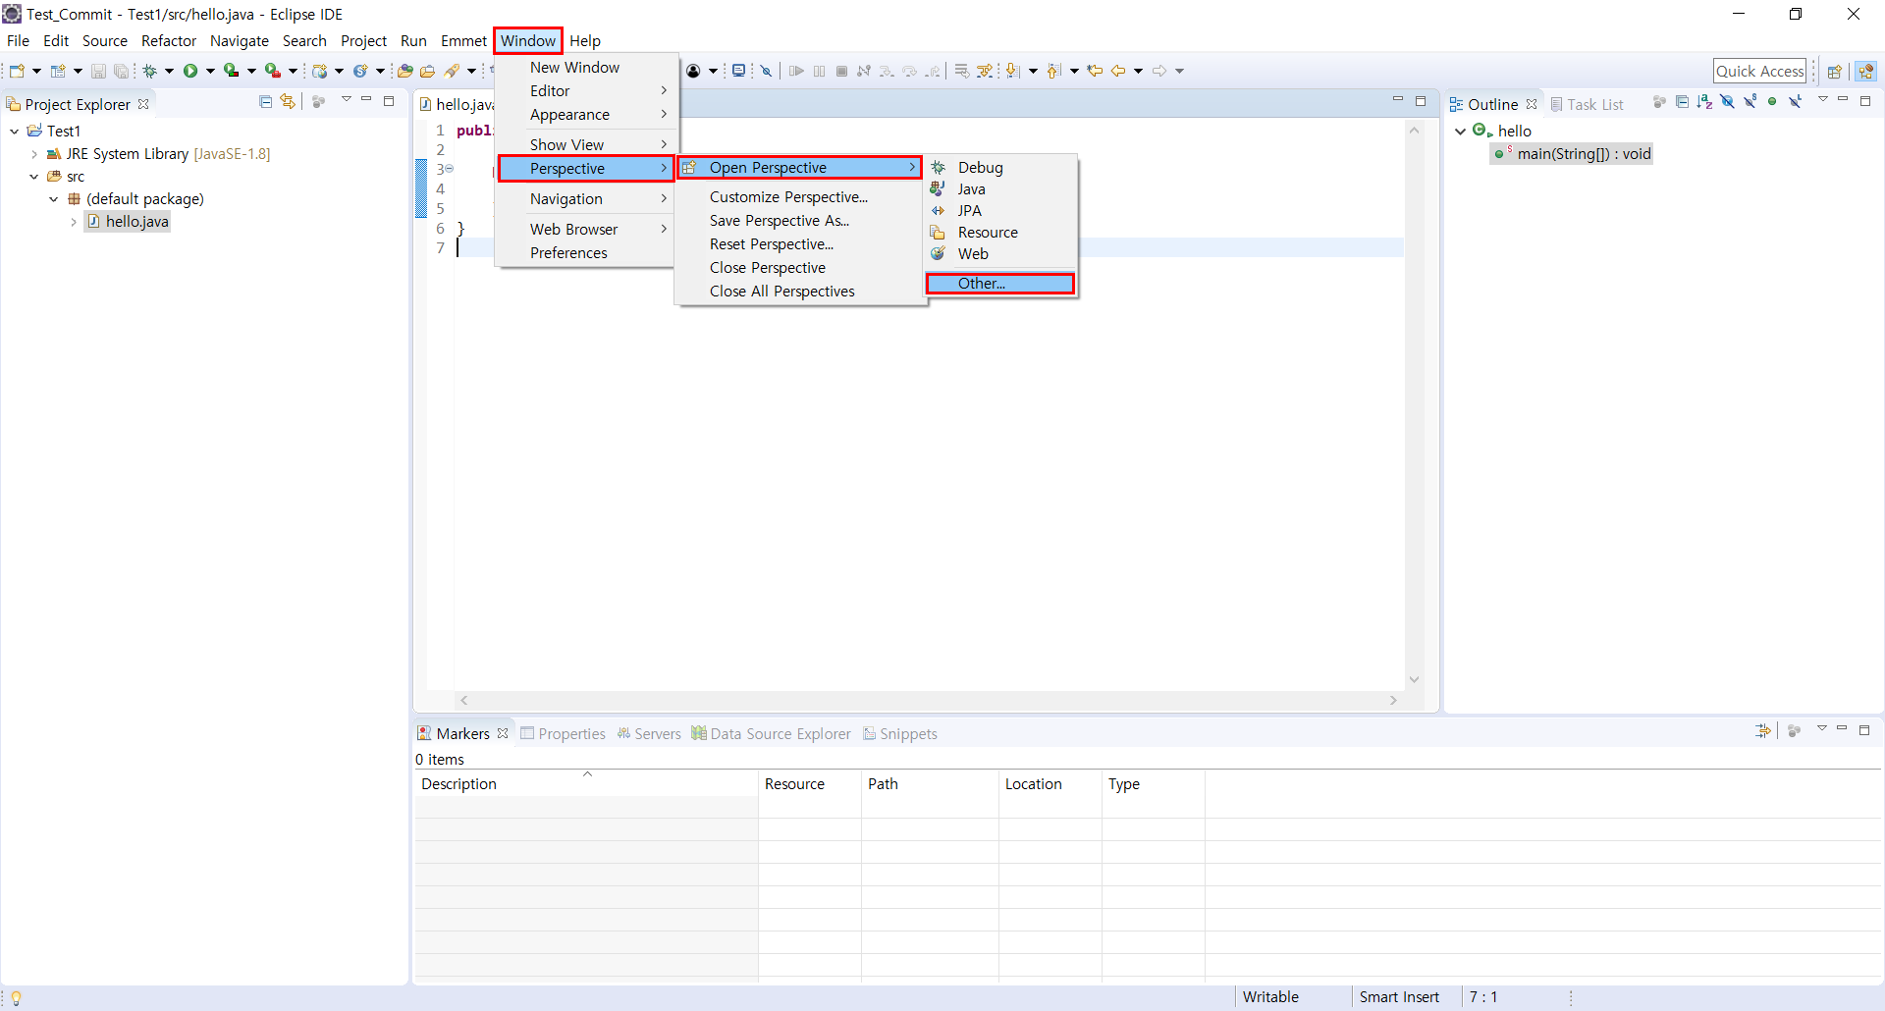Collapse the hello class in Outline
The image size is (1885, 1011).
(1461, 131)
